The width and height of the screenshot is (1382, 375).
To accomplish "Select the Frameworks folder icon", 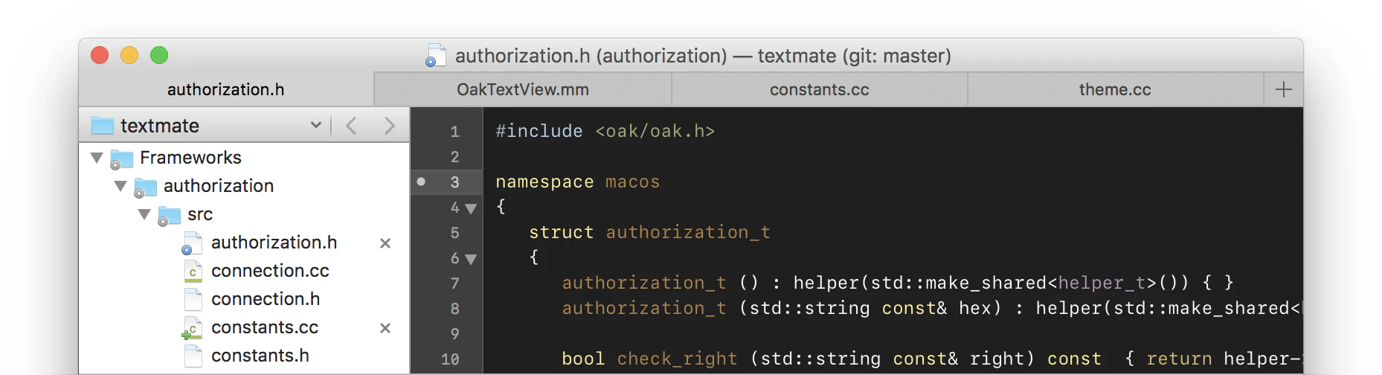I will point(121,158).
